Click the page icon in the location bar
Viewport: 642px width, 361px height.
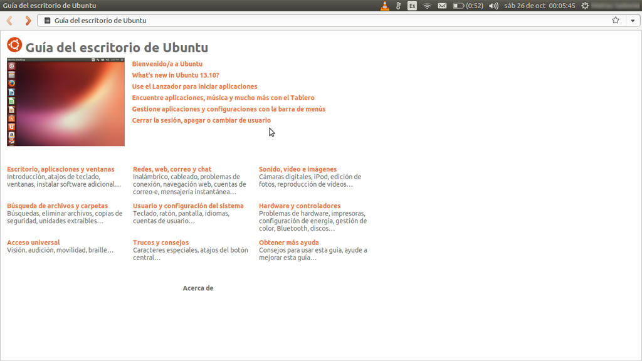[x=47, y=21]
